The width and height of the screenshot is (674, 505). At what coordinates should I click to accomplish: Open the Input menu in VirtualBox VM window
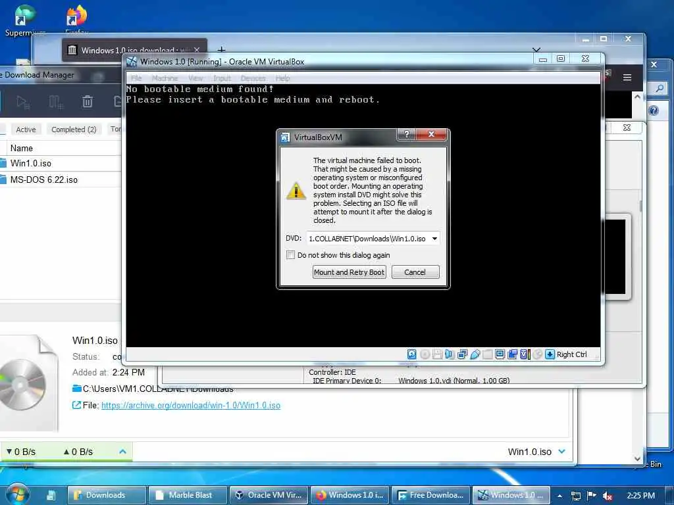(222, 78)
